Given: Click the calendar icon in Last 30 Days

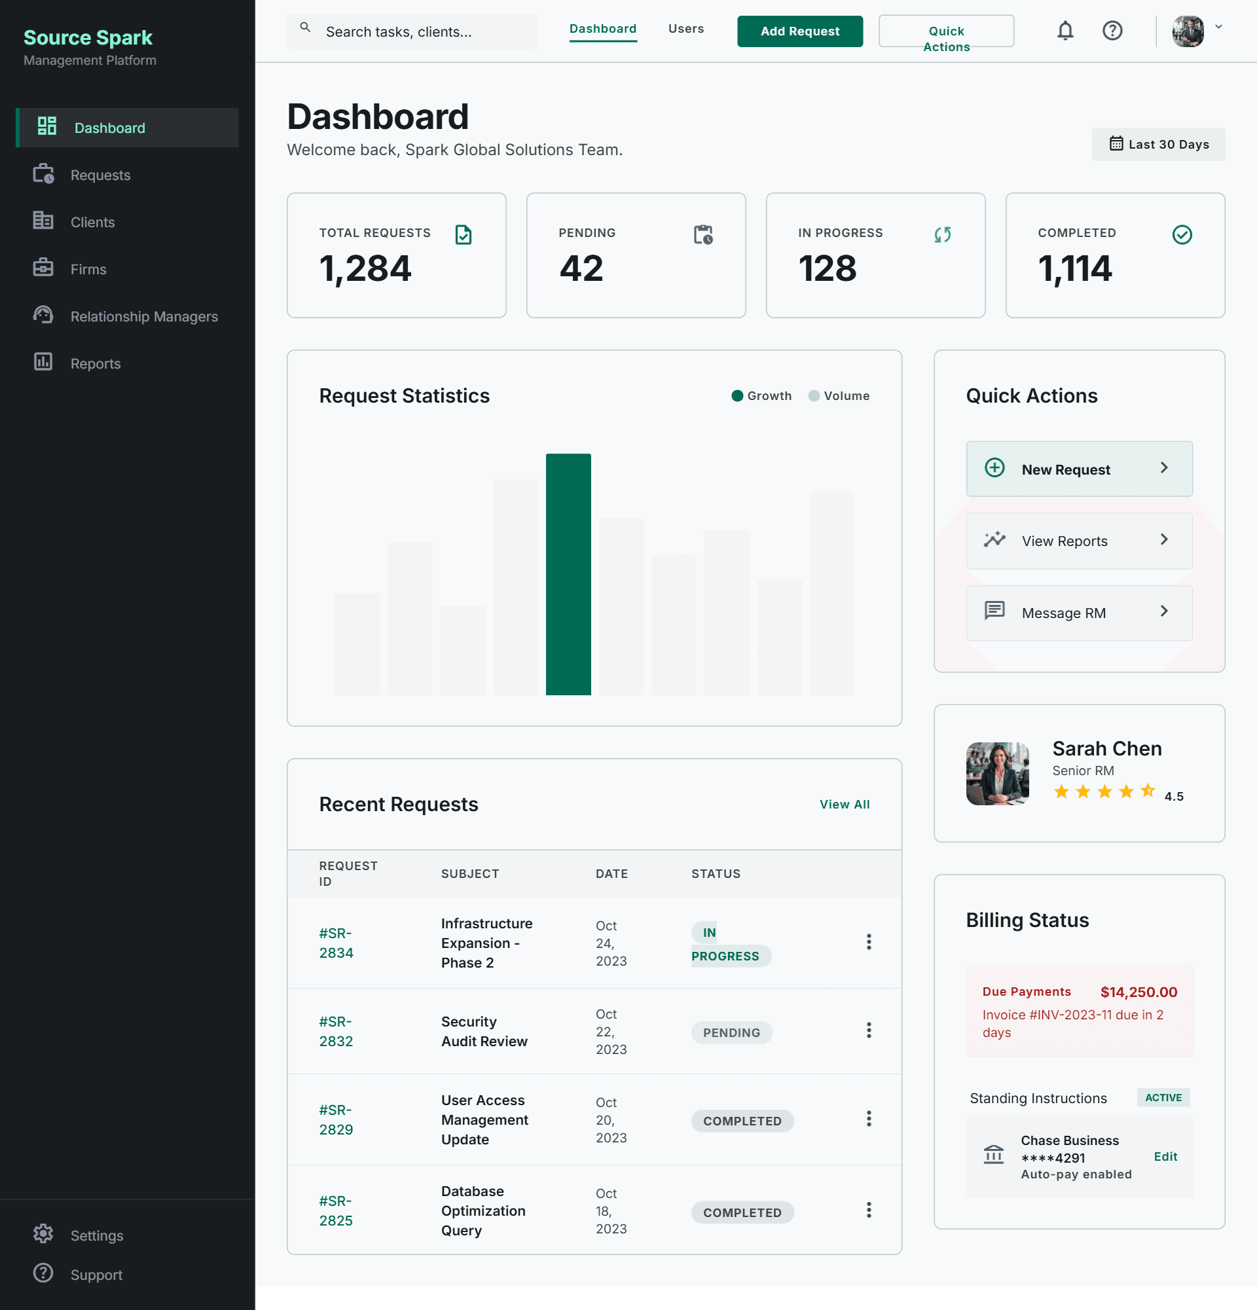Looking at the screenshot, I should (1116, 143).
